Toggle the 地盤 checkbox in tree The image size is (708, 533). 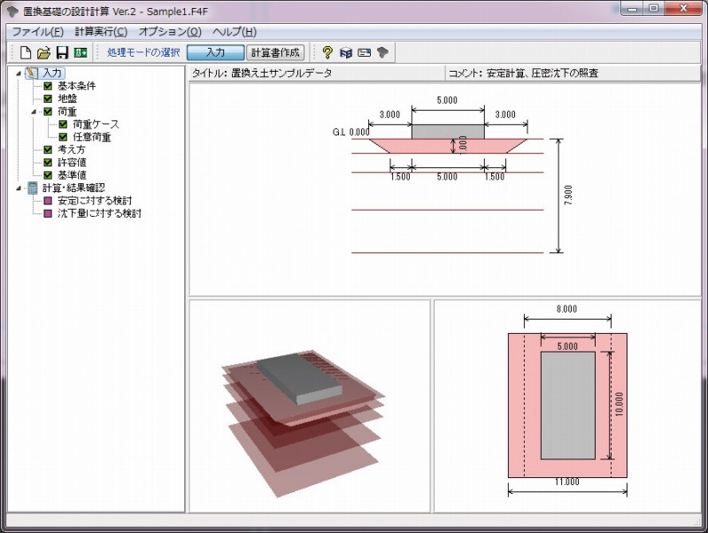point(49,99)
